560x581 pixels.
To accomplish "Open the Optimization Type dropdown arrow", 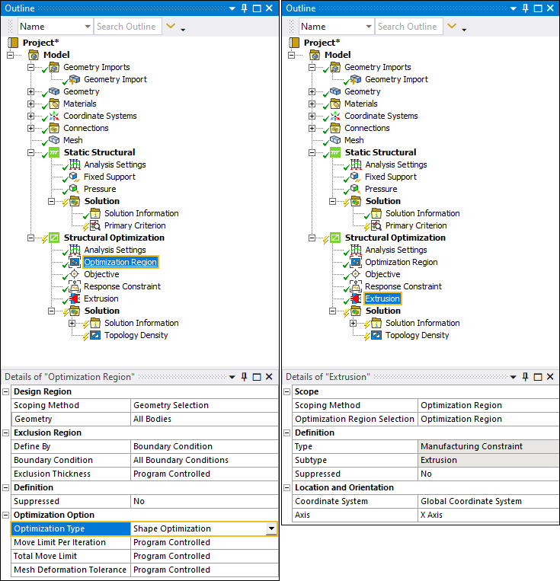I will pyautogui.click(x=271, y=528).
